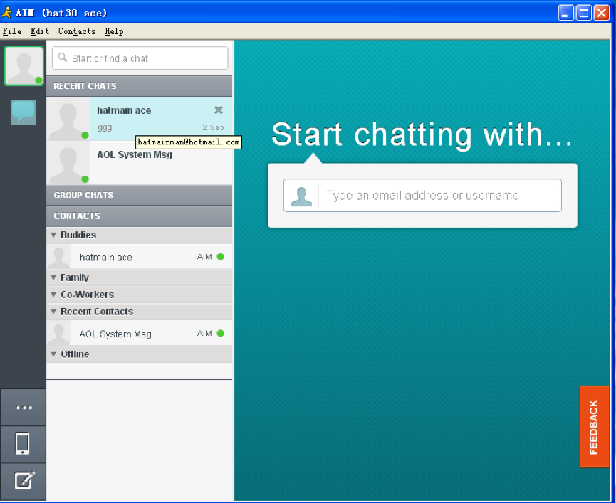Maximize the AIM window
The image size is (616, 503).
(584, 13)
